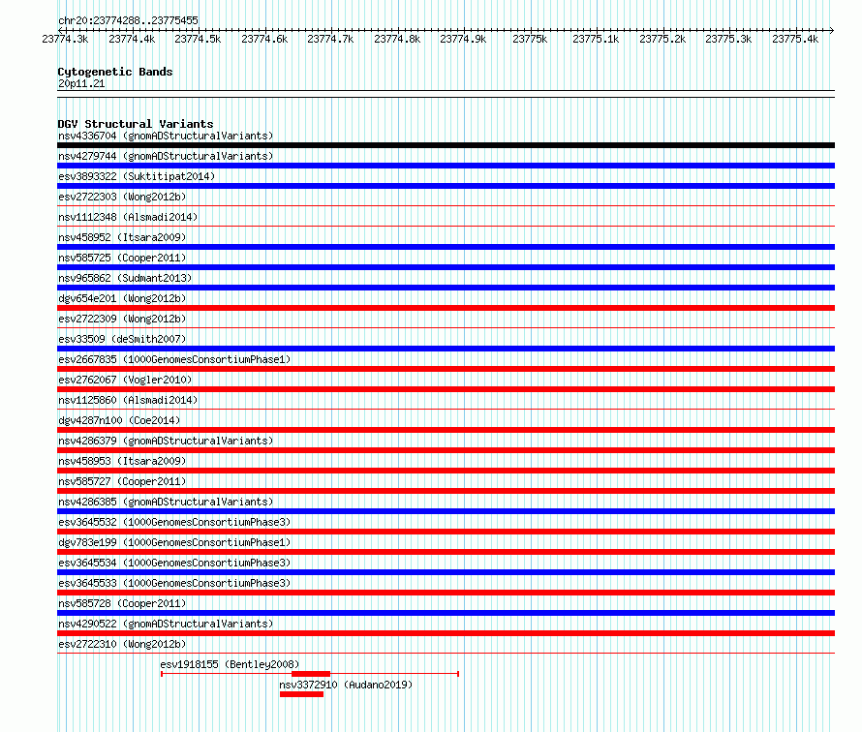This screenshot has height=732, width=862.
Task: Select esv3645532 (1000GenomesConsortiumPhase3) variant
Action: (x=174, y=522)
